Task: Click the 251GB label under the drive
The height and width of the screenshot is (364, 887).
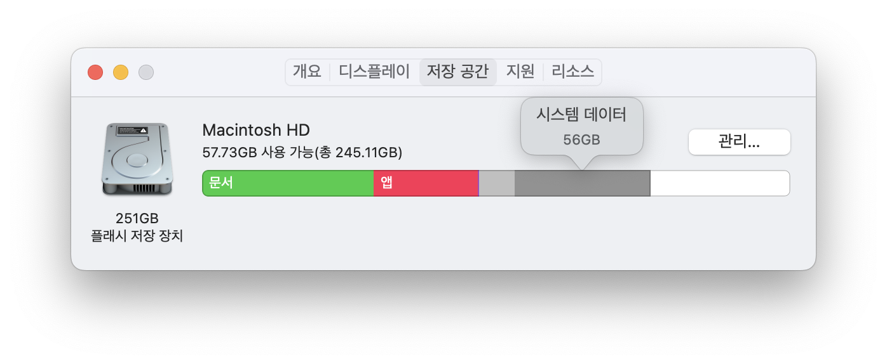Action: coord(137,218)
